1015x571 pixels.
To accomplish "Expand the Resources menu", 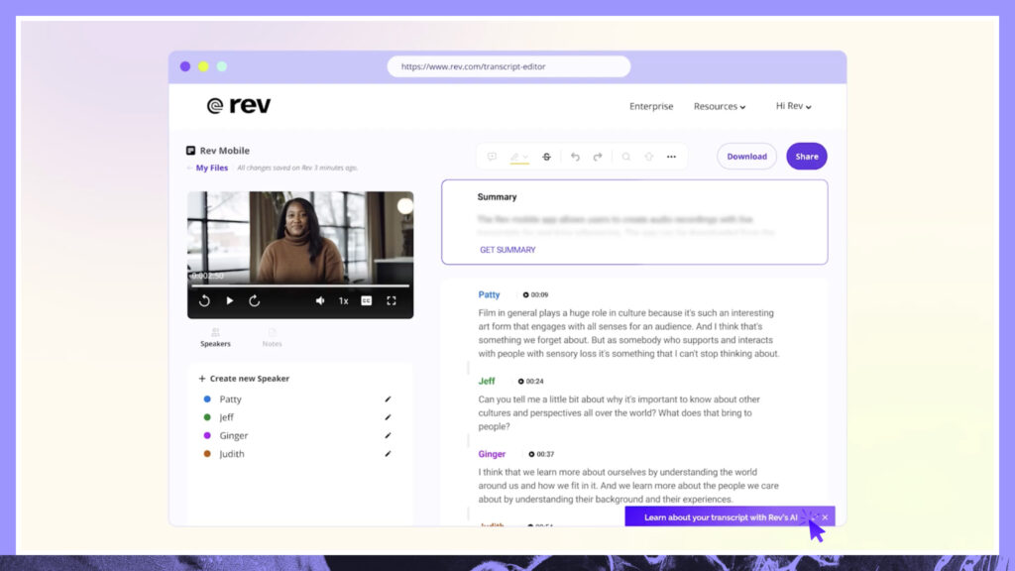I will point(720,106).
